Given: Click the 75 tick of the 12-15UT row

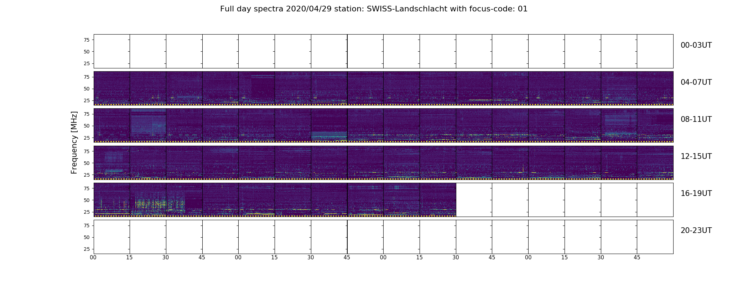Looking at the screenshot, I should 86,151.
